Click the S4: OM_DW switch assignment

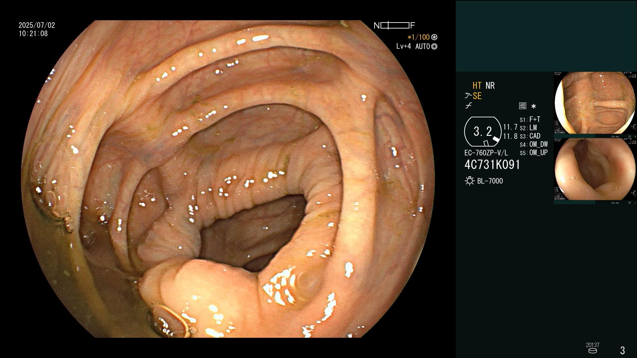coord(533,144)
